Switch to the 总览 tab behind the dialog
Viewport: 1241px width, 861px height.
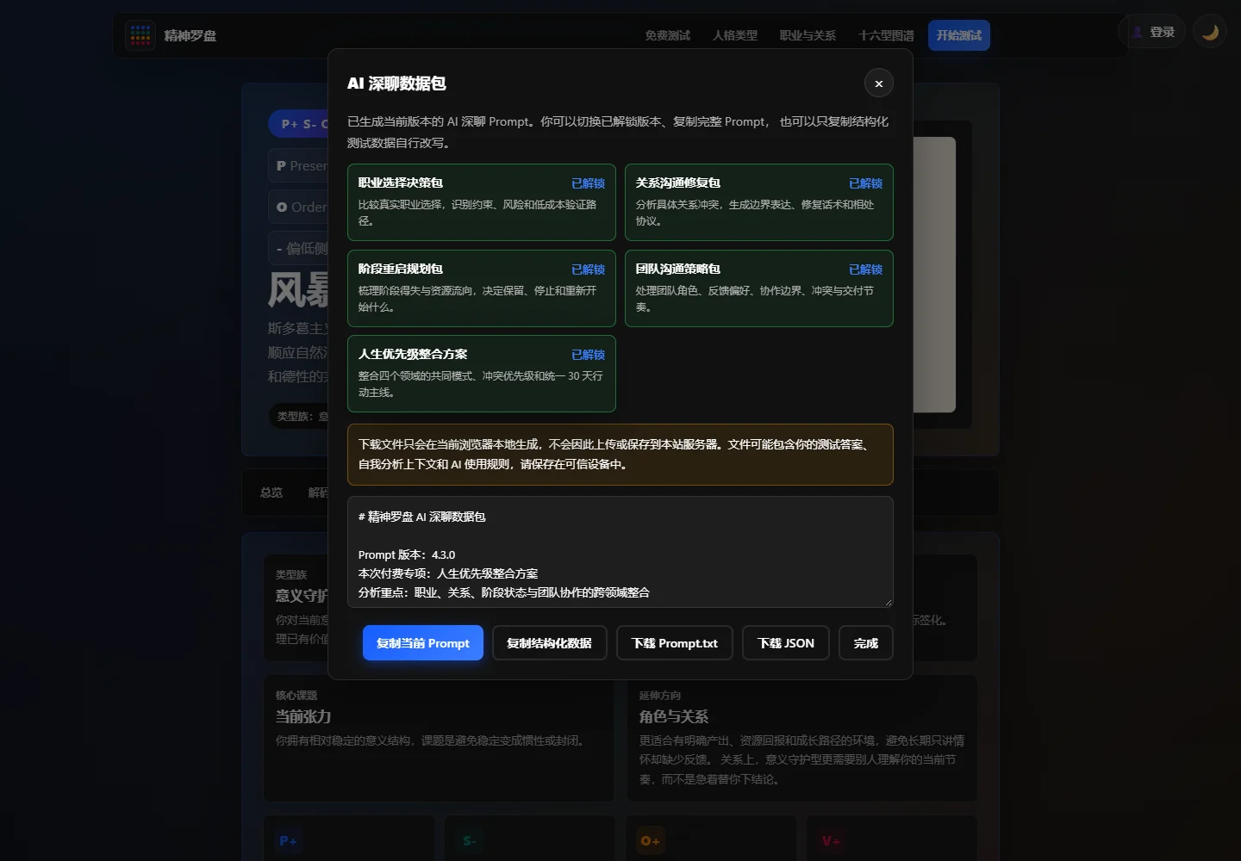coord(271,492)
